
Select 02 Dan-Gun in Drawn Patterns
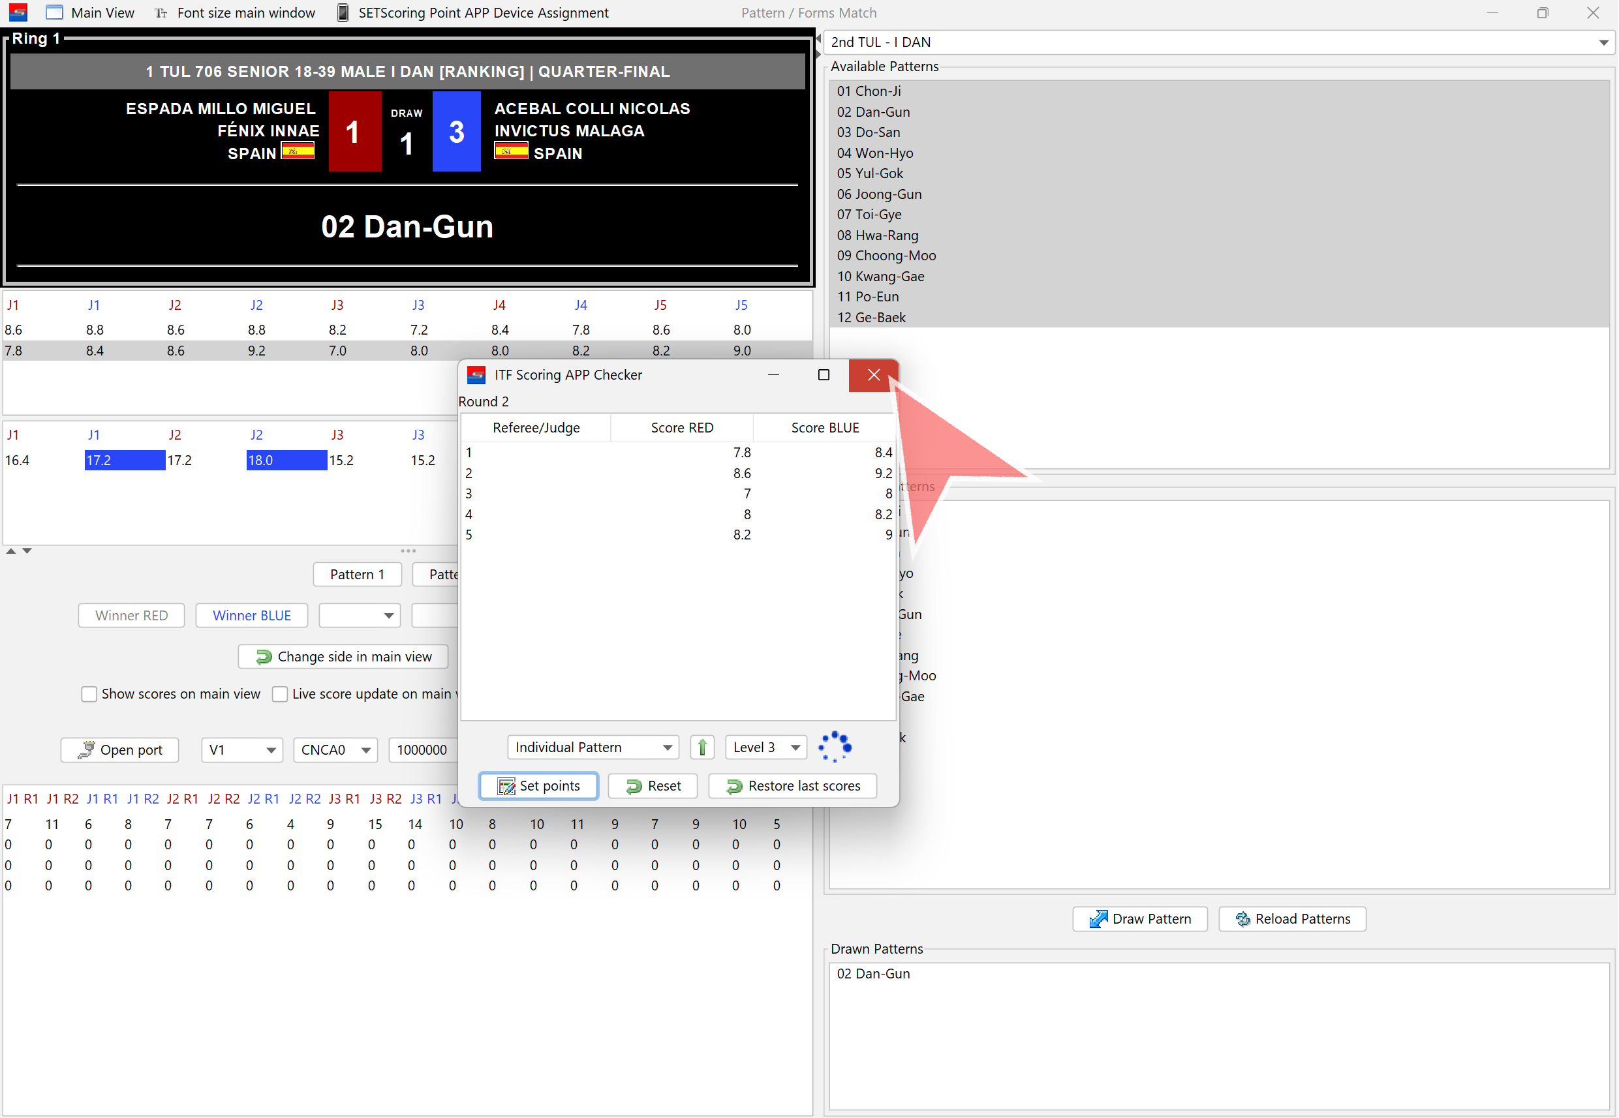1220,974
